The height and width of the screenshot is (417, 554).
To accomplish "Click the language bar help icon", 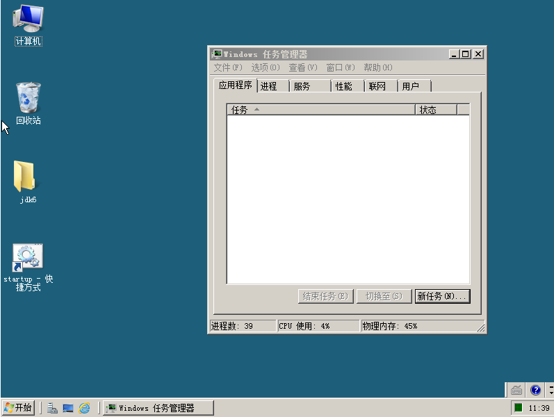I will pyautogui.click(x=535, y=390).
